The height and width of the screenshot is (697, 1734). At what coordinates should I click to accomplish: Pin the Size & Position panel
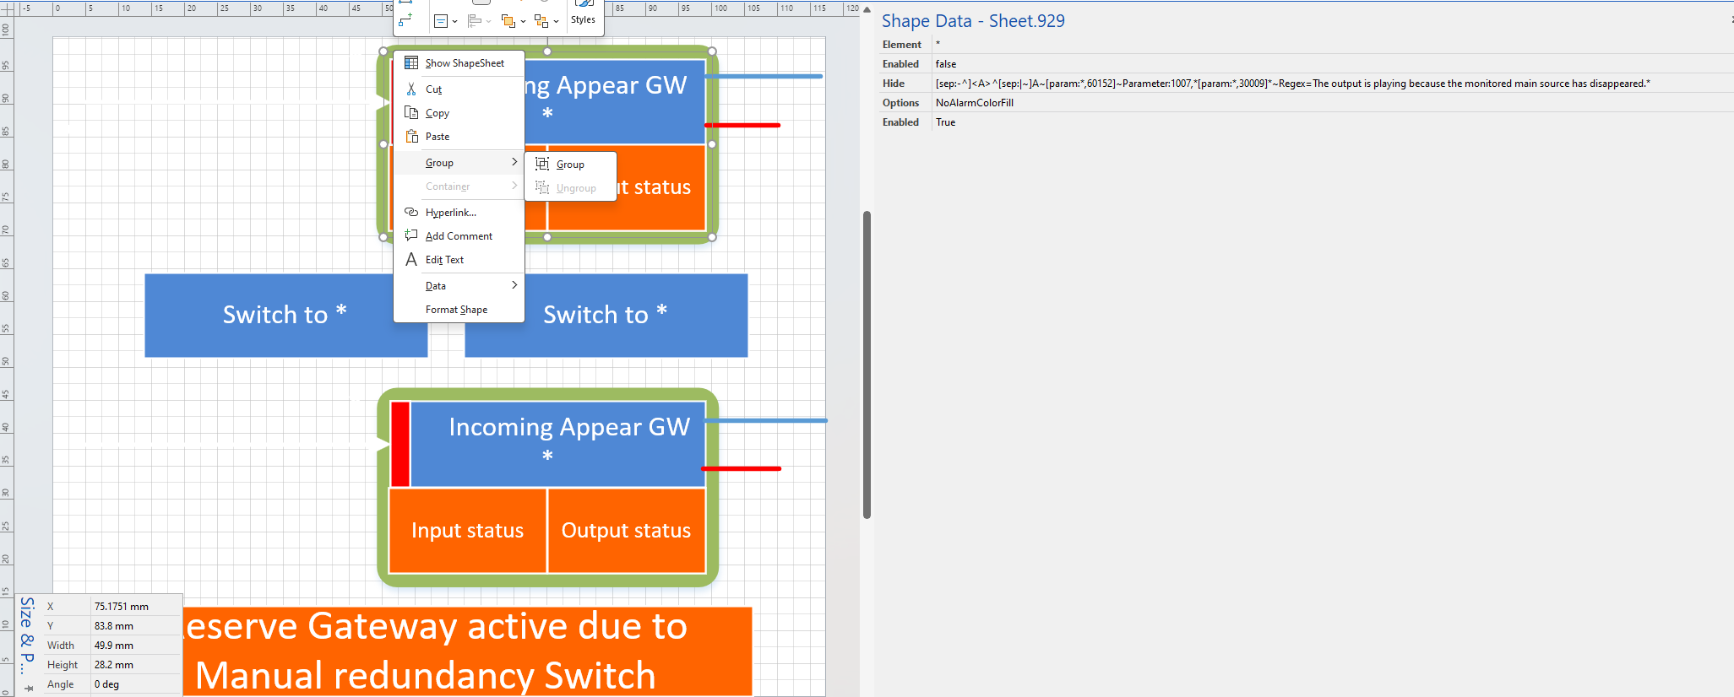(29, 688)
